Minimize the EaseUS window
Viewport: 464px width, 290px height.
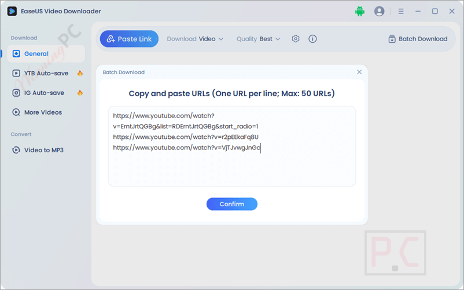click(418, 11)
